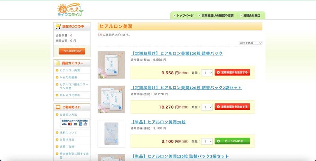Open quantity dropdown for the 18,270円 item
The width and height of the screenshot is (316, 161).
tap(207, 107)
